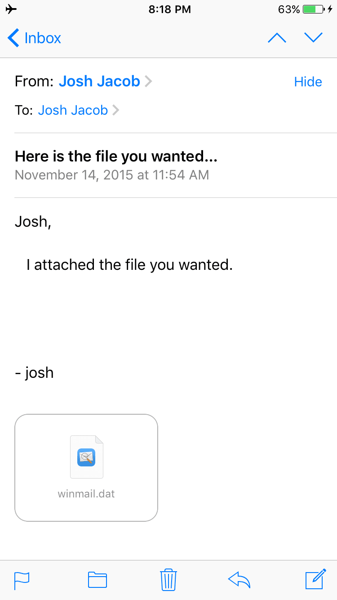The image size is (337, 600).
Task: Tap the battery status indicator
Action: tap(314, 9)
